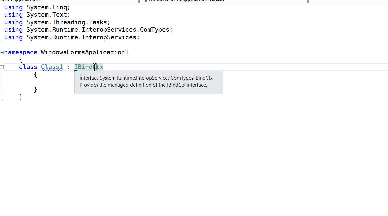
Task: Click Text in the using System.Text line
Action: (60, 14)
